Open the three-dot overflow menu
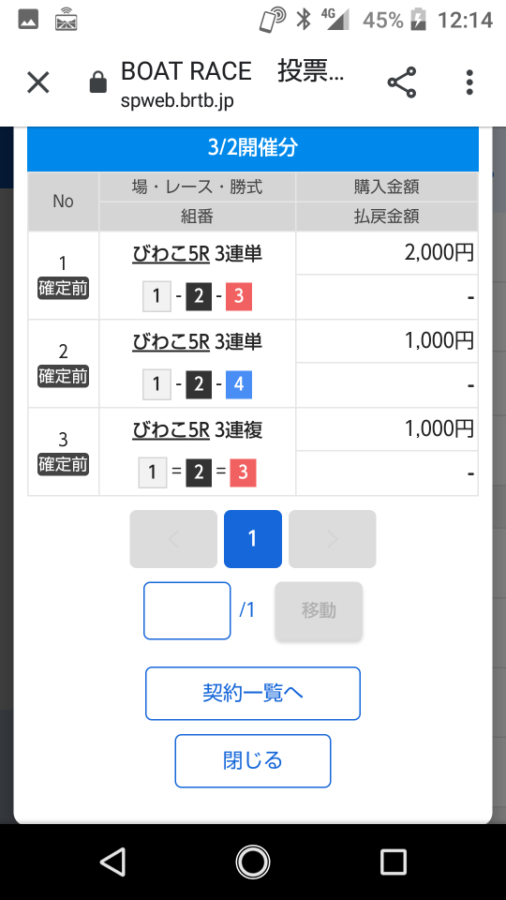Screen dimensions: 506x900 tap(469, 82)
